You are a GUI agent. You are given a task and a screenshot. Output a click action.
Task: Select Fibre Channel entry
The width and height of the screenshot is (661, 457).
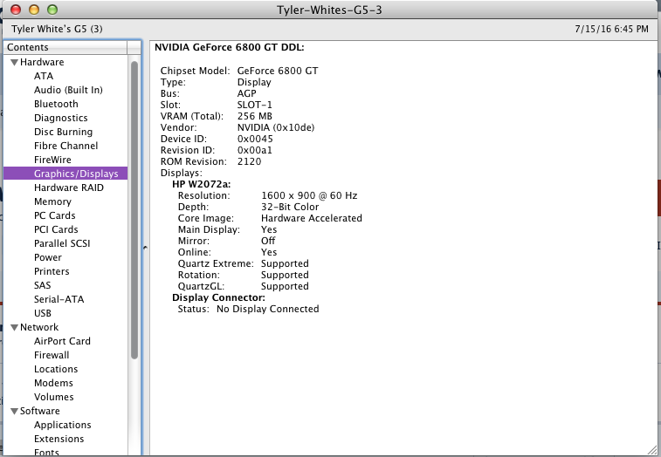coord(65,146)
